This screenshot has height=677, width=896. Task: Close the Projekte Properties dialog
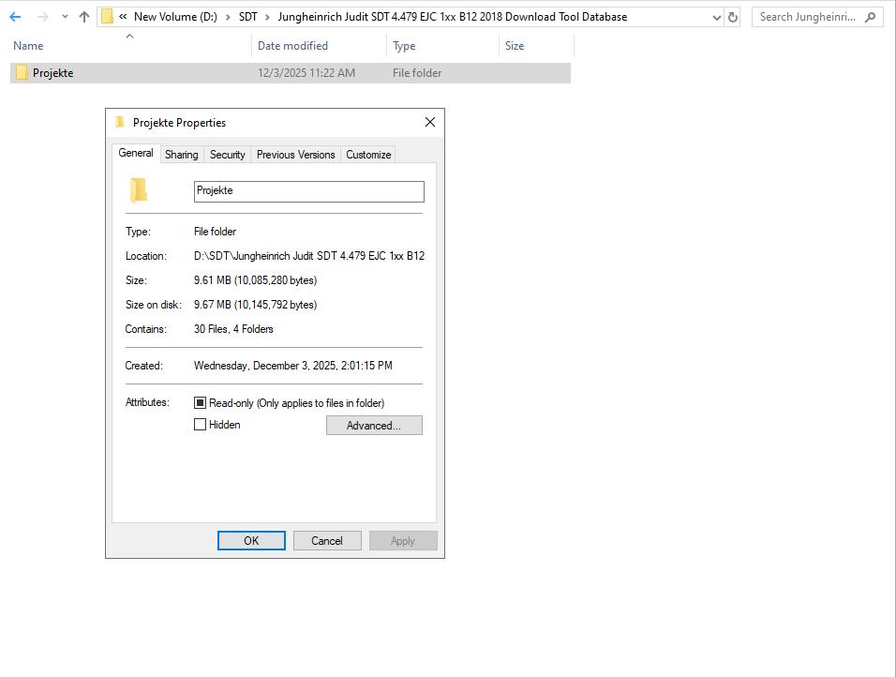point(430,122)
